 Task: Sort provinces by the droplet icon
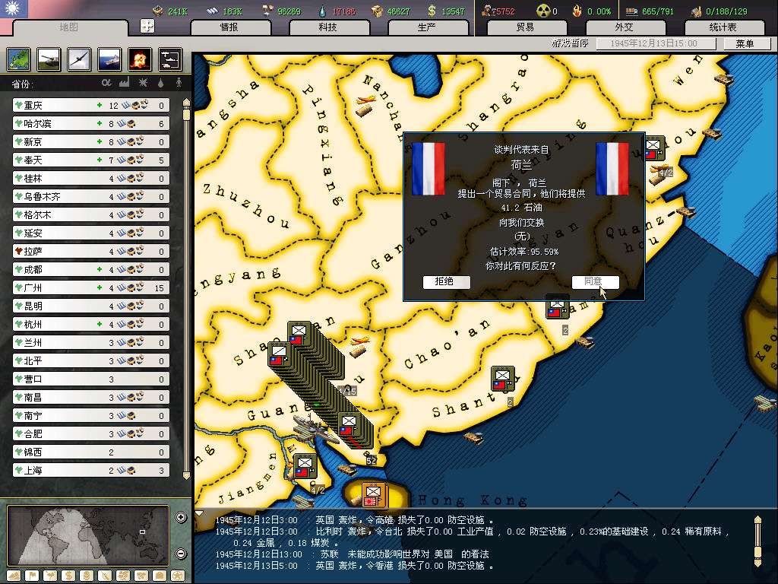161,83
